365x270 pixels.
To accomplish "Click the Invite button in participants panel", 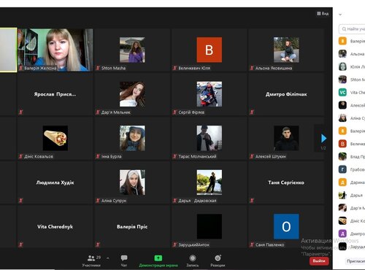I will (x=355, y=261).
